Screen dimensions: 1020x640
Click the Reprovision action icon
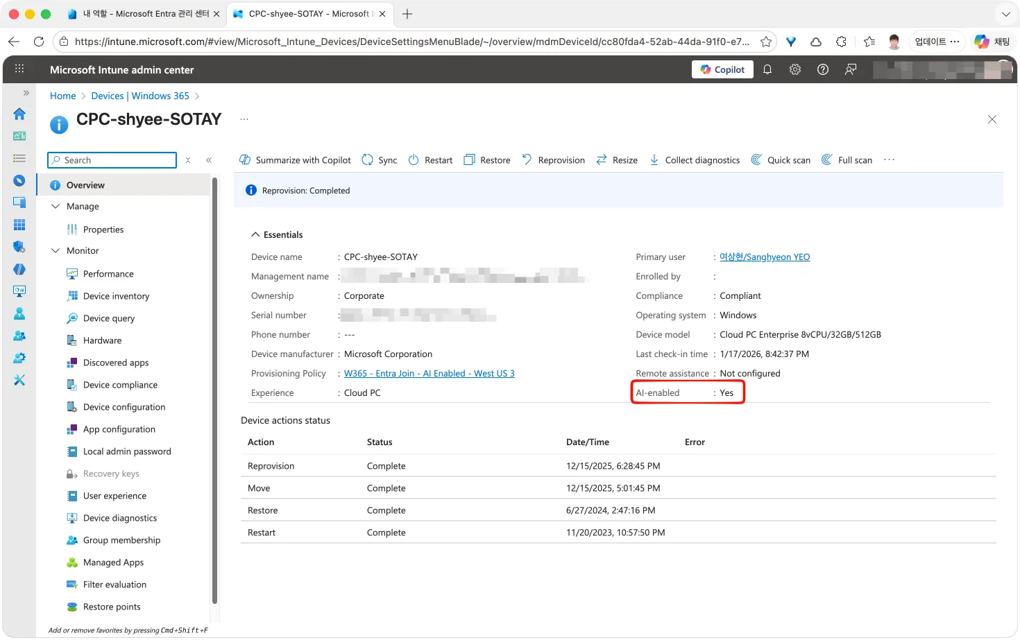[x=527, y=160]
